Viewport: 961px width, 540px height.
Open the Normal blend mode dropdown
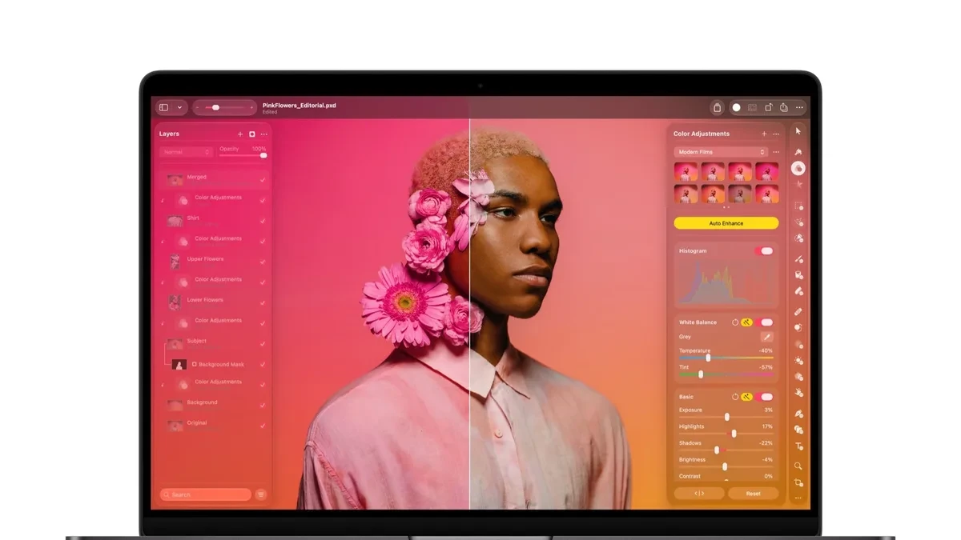[186, 152]
